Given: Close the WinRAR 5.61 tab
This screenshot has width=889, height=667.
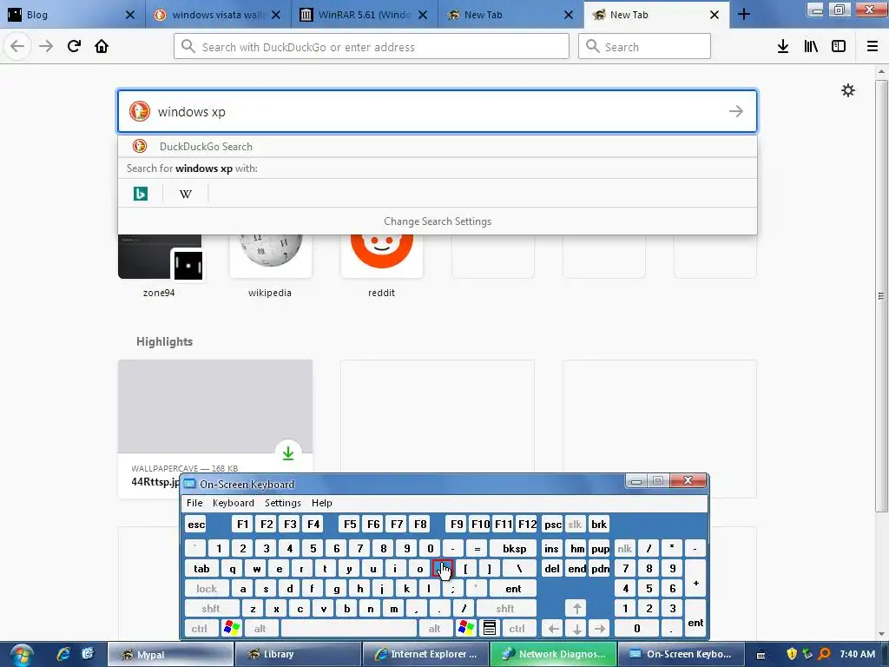Looking at the screenshot, I should 423,15.
